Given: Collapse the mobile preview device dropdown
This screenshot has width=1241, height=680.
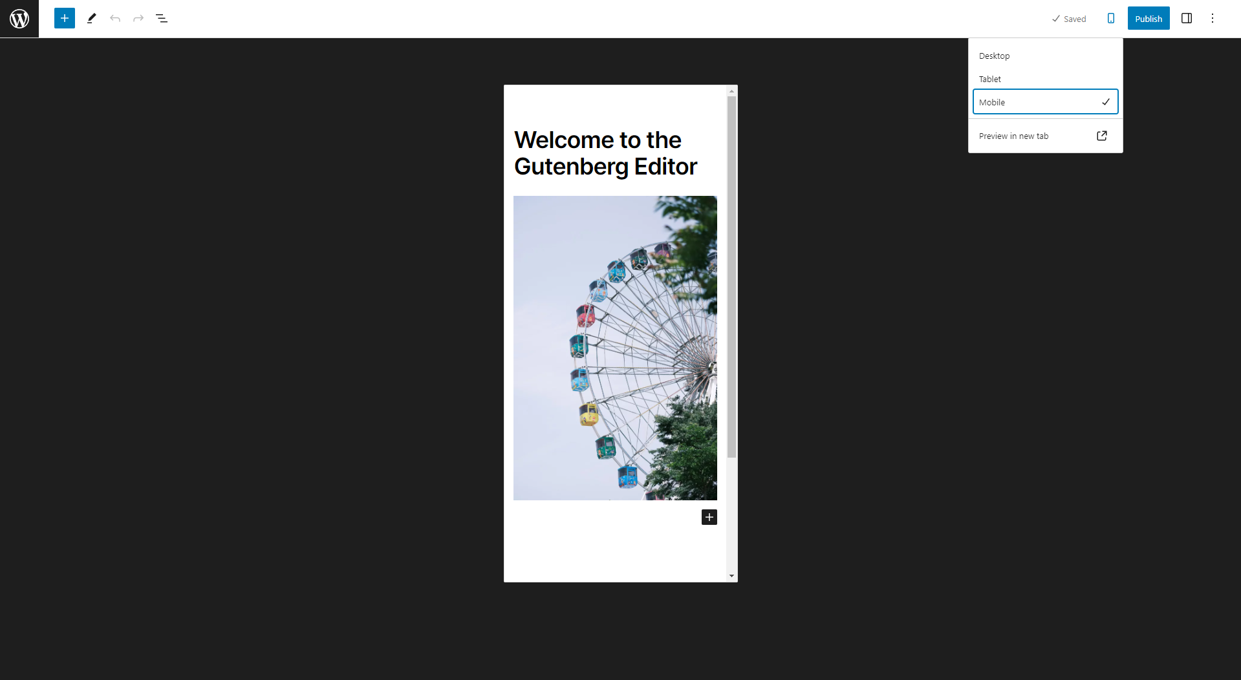Looking at the screenshot, I should click(1111, 18).
